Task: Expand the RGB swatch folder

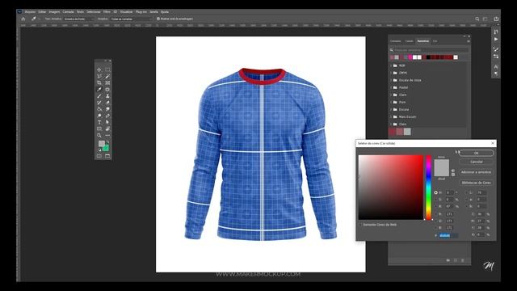Action: pyautogui.click(x=391, y=65)
